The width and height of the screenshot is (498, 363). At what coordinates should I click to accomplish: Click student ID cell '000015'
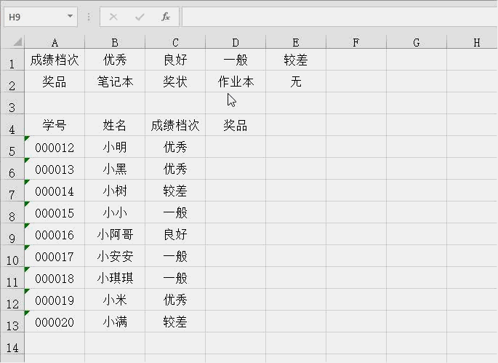(55, 212)
